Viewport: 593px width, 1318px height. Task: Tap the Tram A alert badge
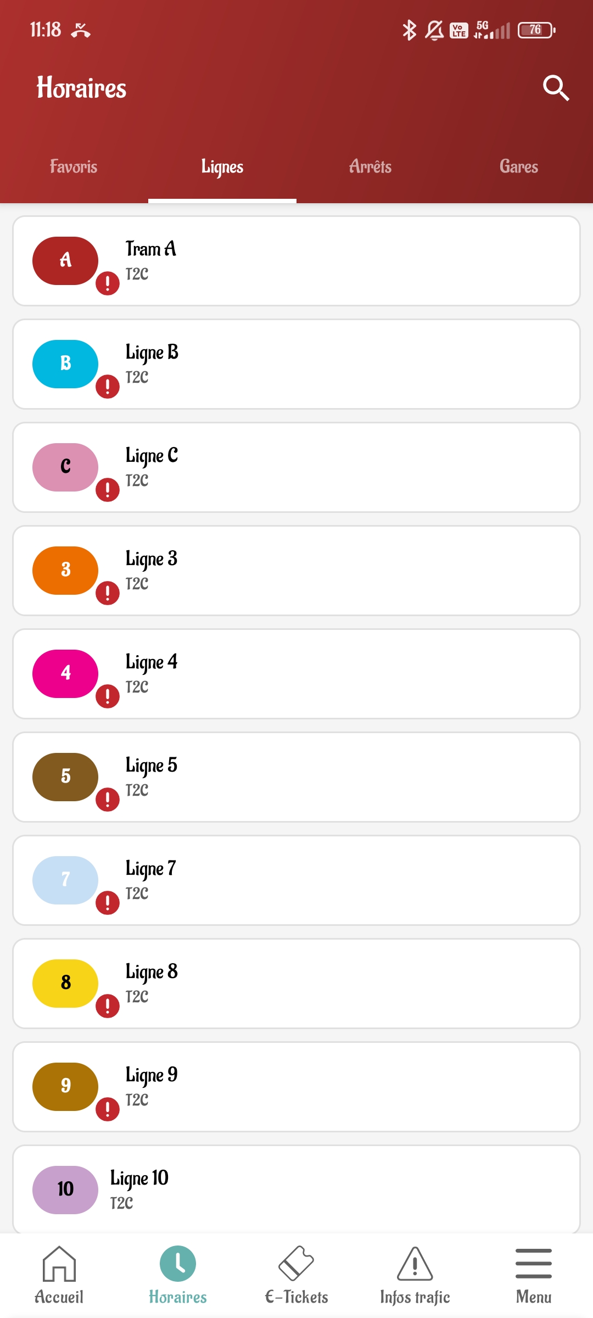(108, 283)
